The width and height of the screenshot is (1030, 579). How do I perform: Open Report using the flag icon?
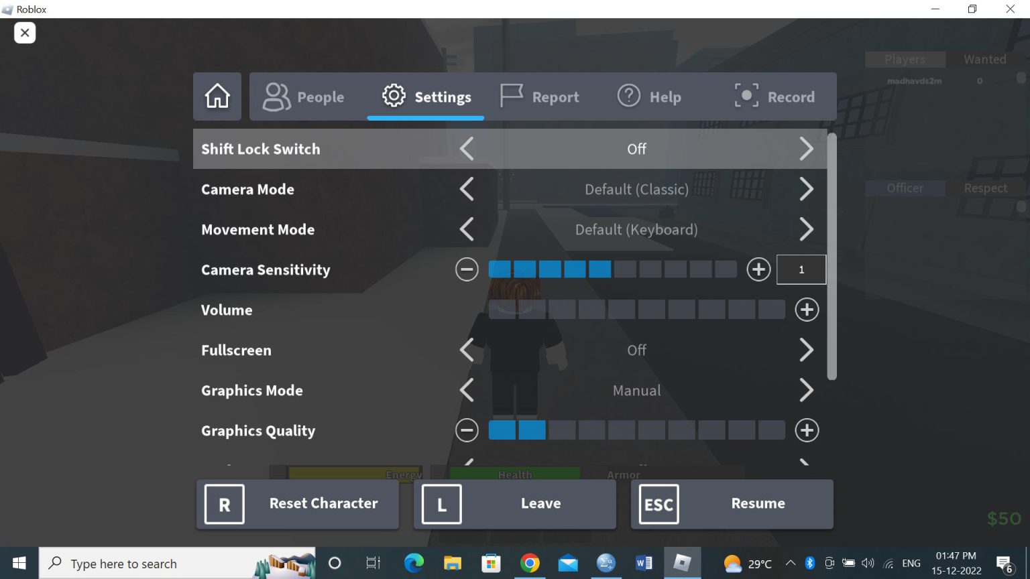[510, 96]
